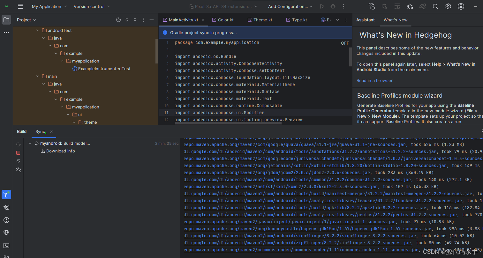
Task: Open More Actions ellipsis in top toolbar
Action: (344, 6)
